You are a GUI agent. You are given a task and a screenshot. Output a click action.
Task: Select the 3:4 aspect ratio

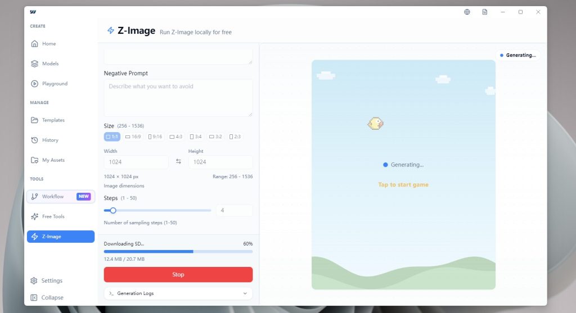tap(195, 137)
